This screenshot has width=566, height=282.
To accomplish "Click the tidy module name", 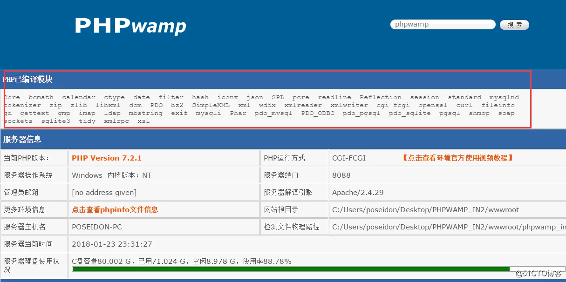I will coord(87,121).
